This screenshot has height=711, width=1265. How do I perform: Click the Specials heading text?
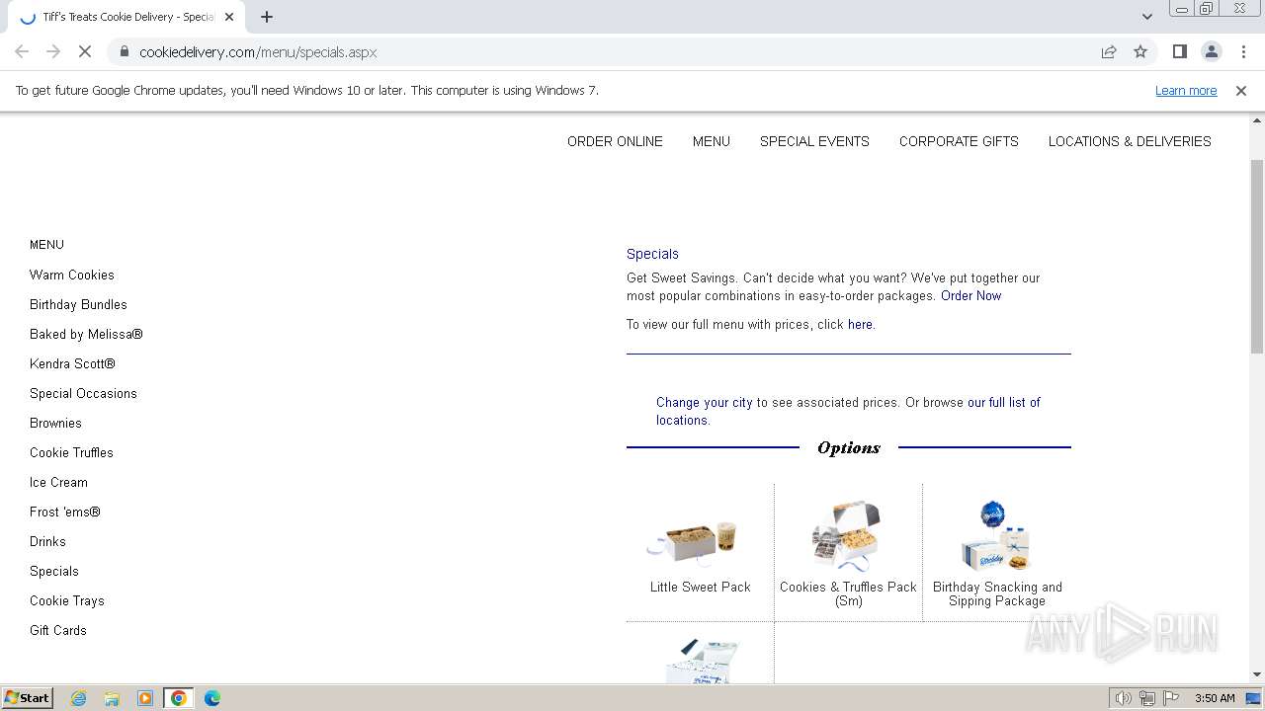coord(652,254)
